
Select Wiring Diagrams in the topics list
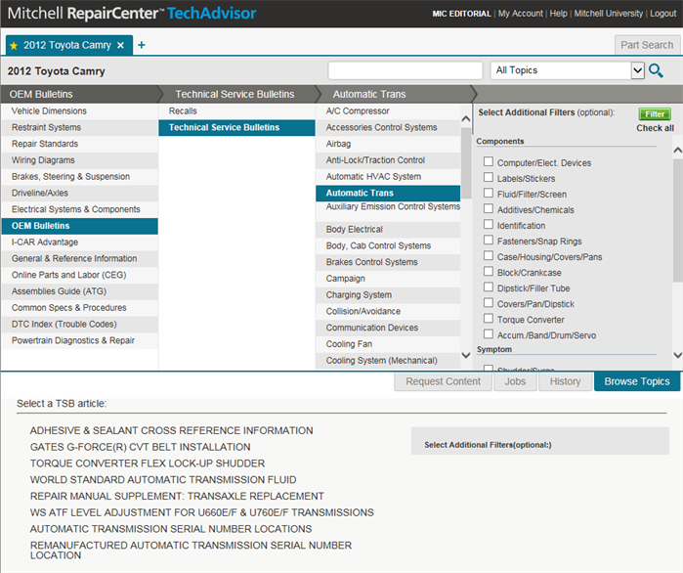[79, 160]
